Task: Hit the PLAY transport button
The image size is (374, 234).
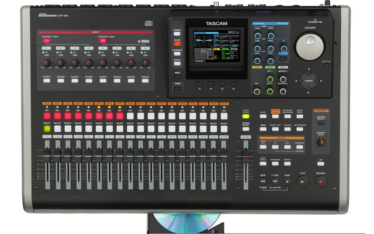Action: point(303,182)
